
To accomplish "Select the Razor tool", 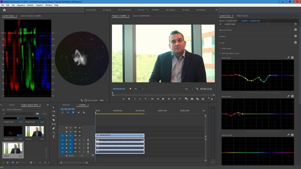I will [x=54, y=120].
